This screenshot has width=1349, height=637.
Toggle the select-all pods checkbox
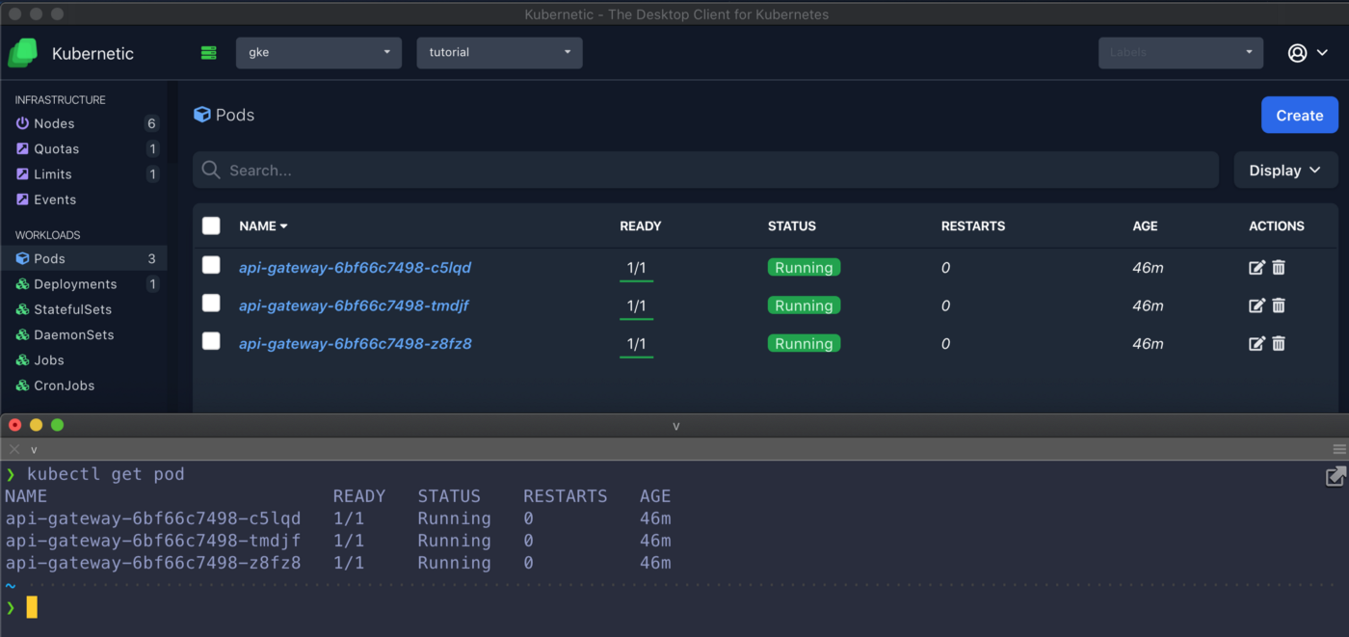(211, 226)
